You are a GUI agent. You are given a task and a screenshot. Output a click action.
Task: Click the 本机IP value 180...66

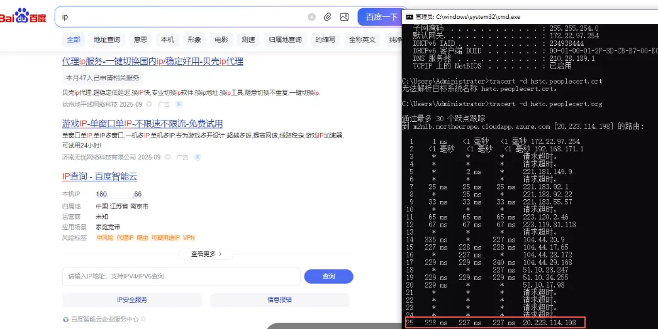119,194
